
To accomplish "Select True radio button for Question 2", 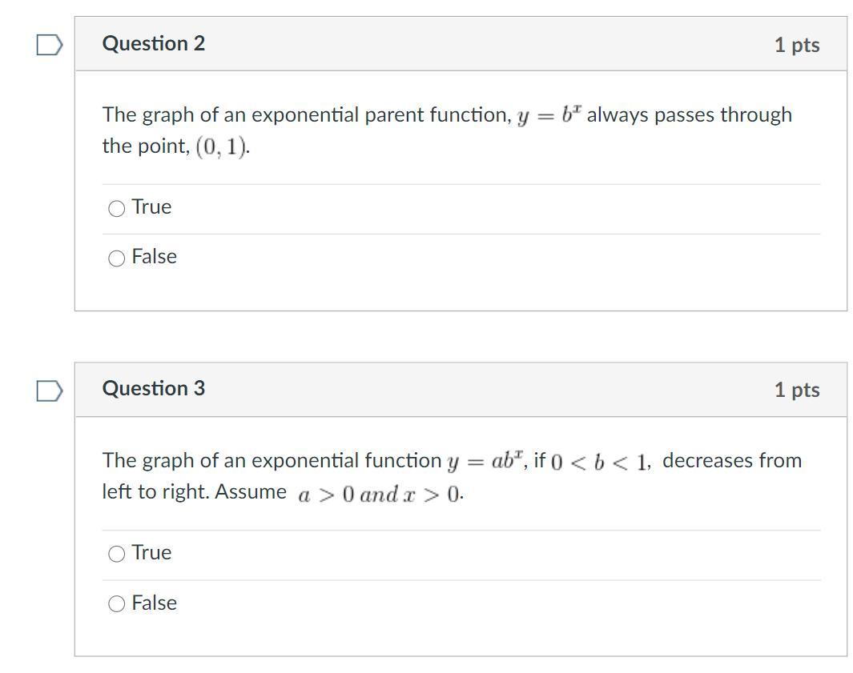I will pyautogui.click(x=117, y=209).
